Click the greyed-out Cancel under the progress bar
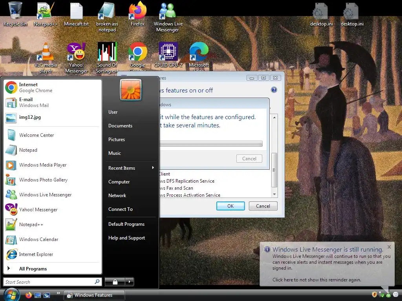The height and width of the screenshot is (301, 402). click(x=249, y=159)
